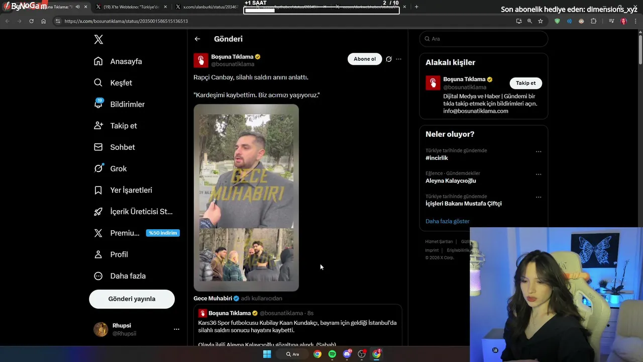The width and height of the screenshot is (643, 362).
Task: Click the browser home button
Action: (43, 21)
